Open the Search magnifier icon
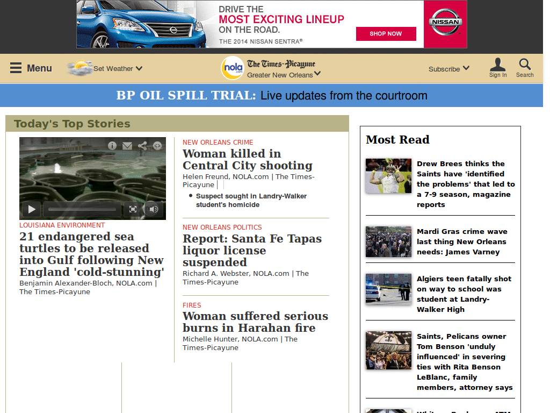Viewport: 550px width, 413px height. (525, 65)
